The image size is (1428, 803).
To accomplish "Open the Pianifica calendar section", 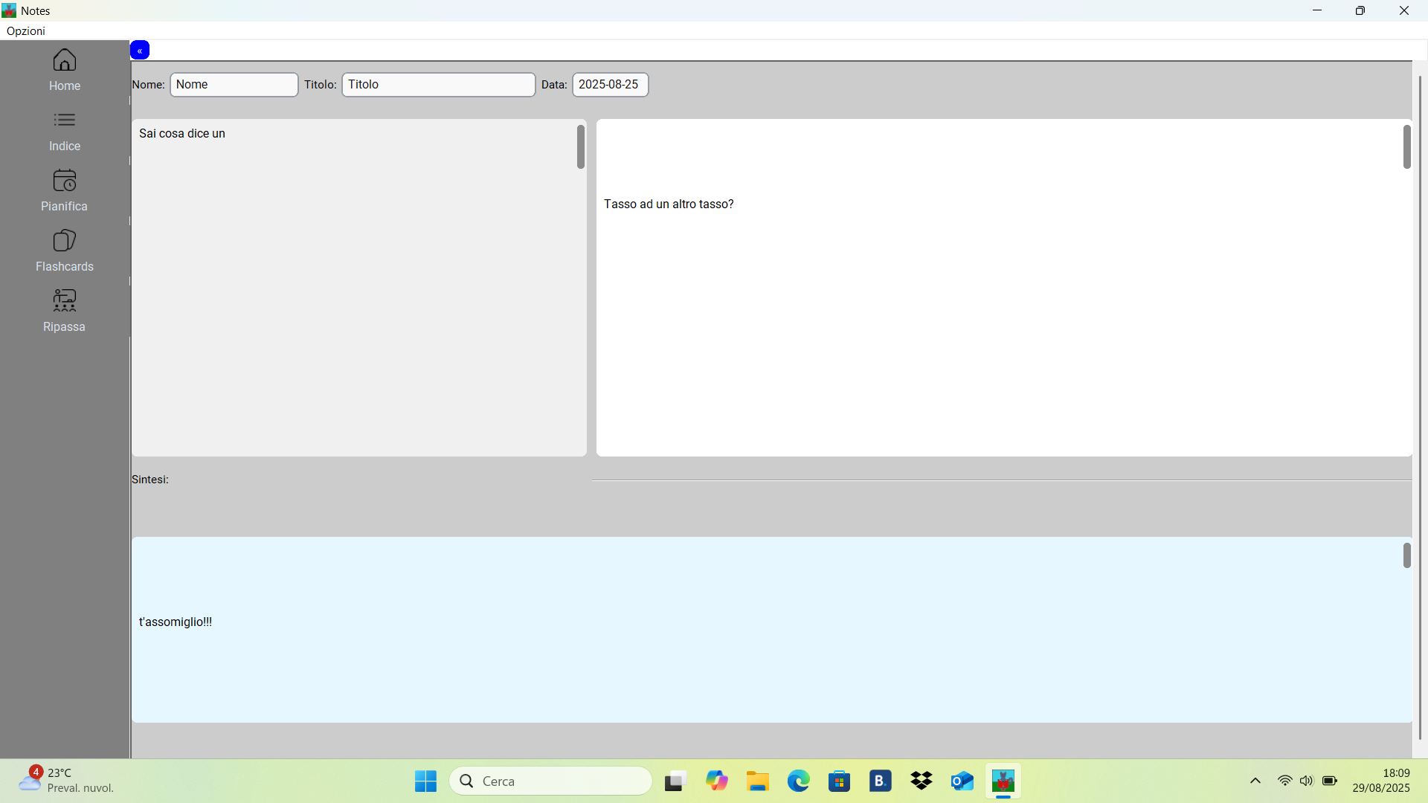I will tap(65, 191).
